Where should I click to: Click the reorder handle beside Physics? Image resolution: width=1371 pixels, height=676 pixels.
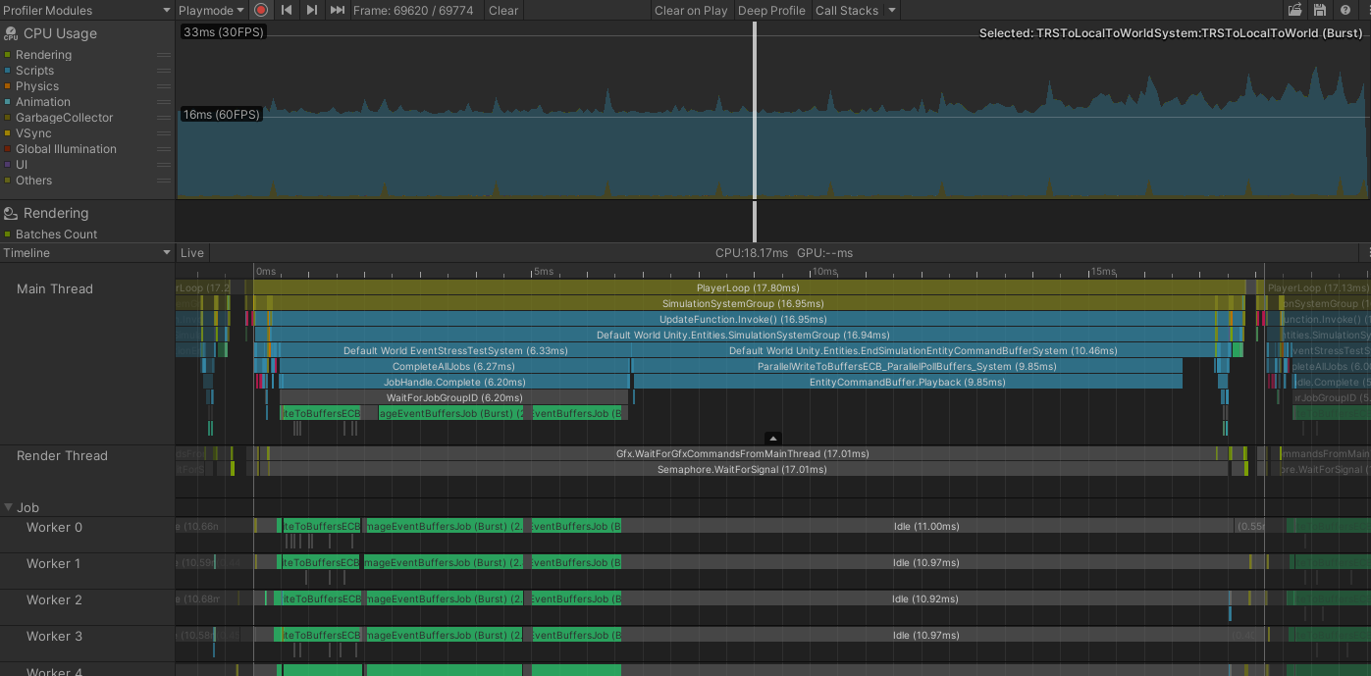164,86
